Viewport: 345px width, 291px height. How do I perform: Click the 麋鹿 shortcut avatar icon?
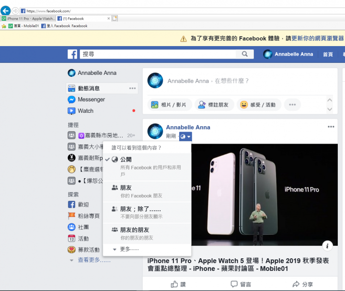(x=71, y=170)
